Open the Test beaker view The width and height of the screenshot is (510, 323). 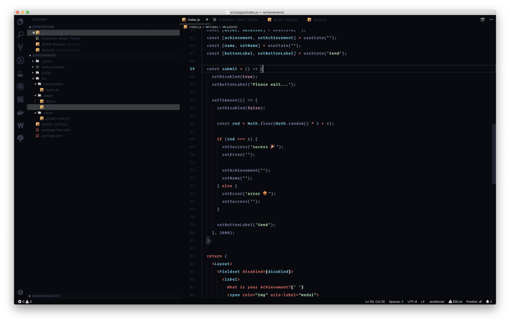click(20, 74)
